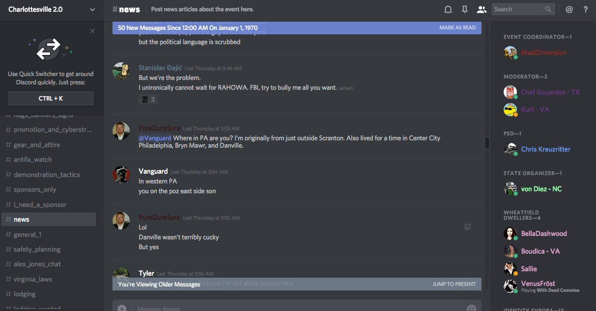This screenshot has width=596, height=311.
Task: Open MadDimension's avatar in member list
Action: (x=510, y=52)
